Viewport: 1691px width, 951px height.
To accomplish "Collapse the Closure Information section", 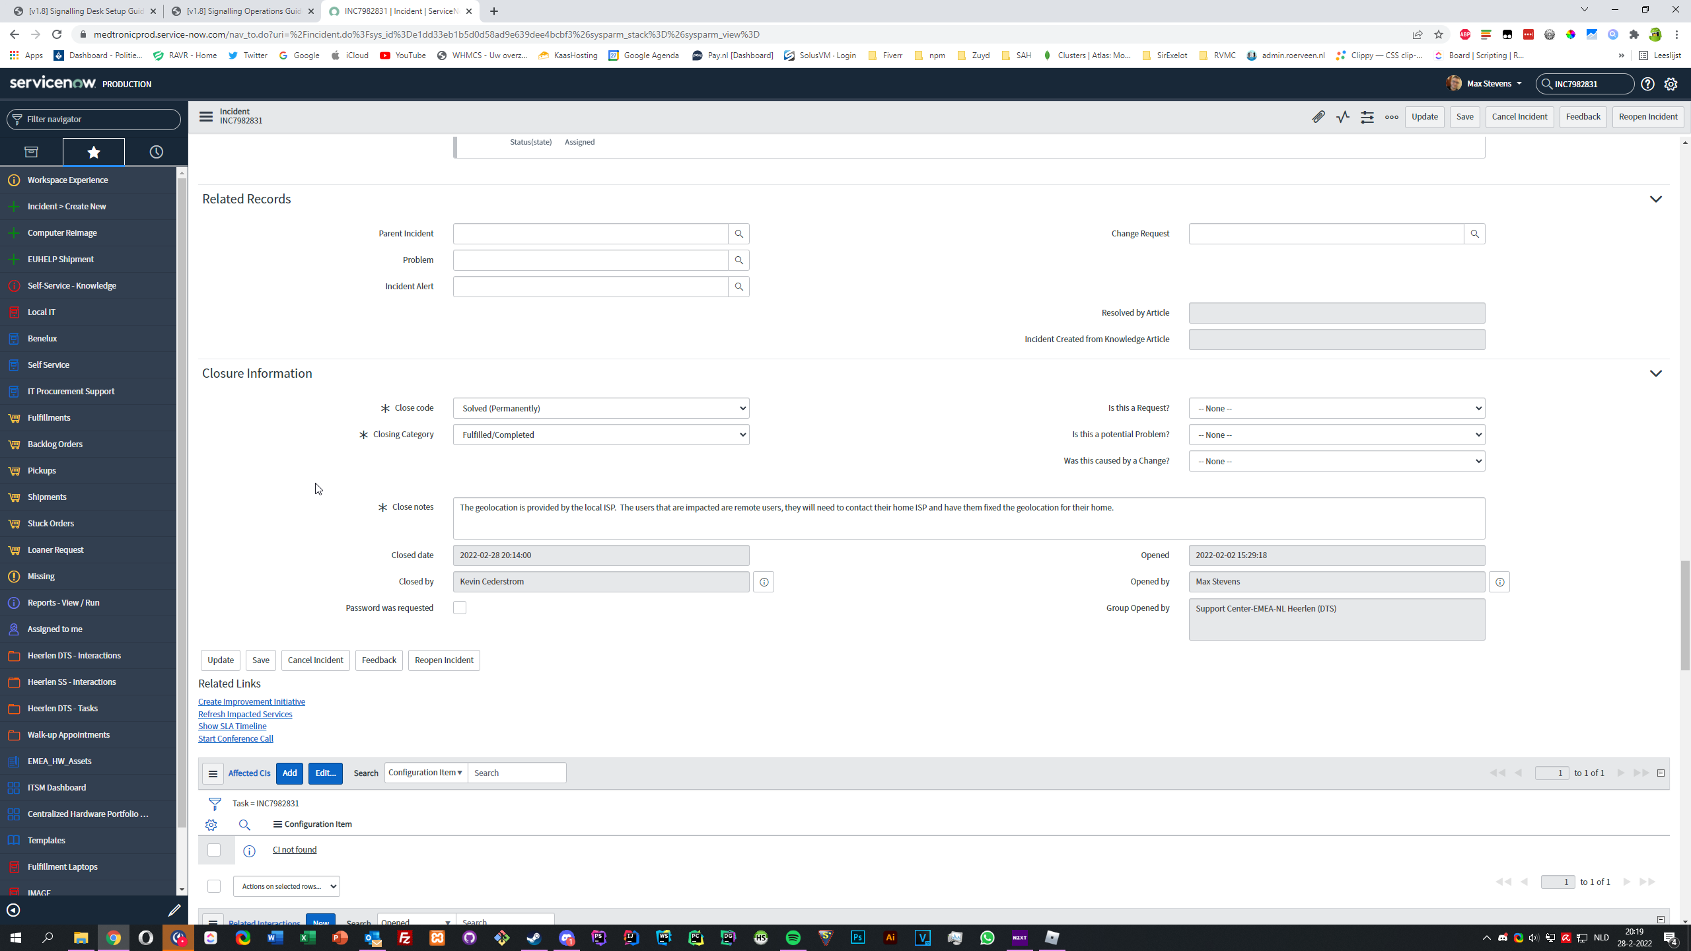I will coord(1655,373).
